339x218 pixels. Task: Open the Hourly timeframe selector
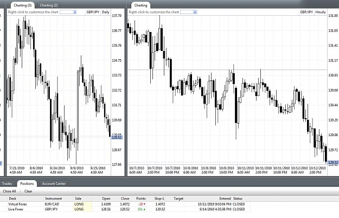[x=321, y=12]
